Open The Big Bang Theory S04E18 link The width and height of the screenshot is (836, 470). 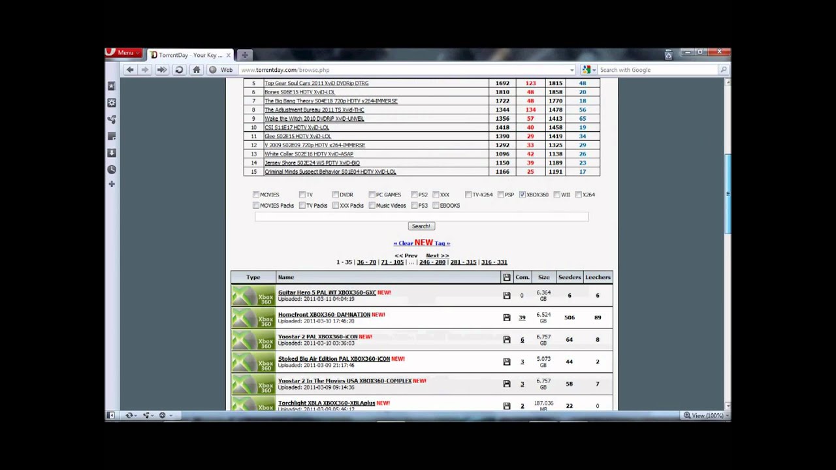(x=331, y=101)
